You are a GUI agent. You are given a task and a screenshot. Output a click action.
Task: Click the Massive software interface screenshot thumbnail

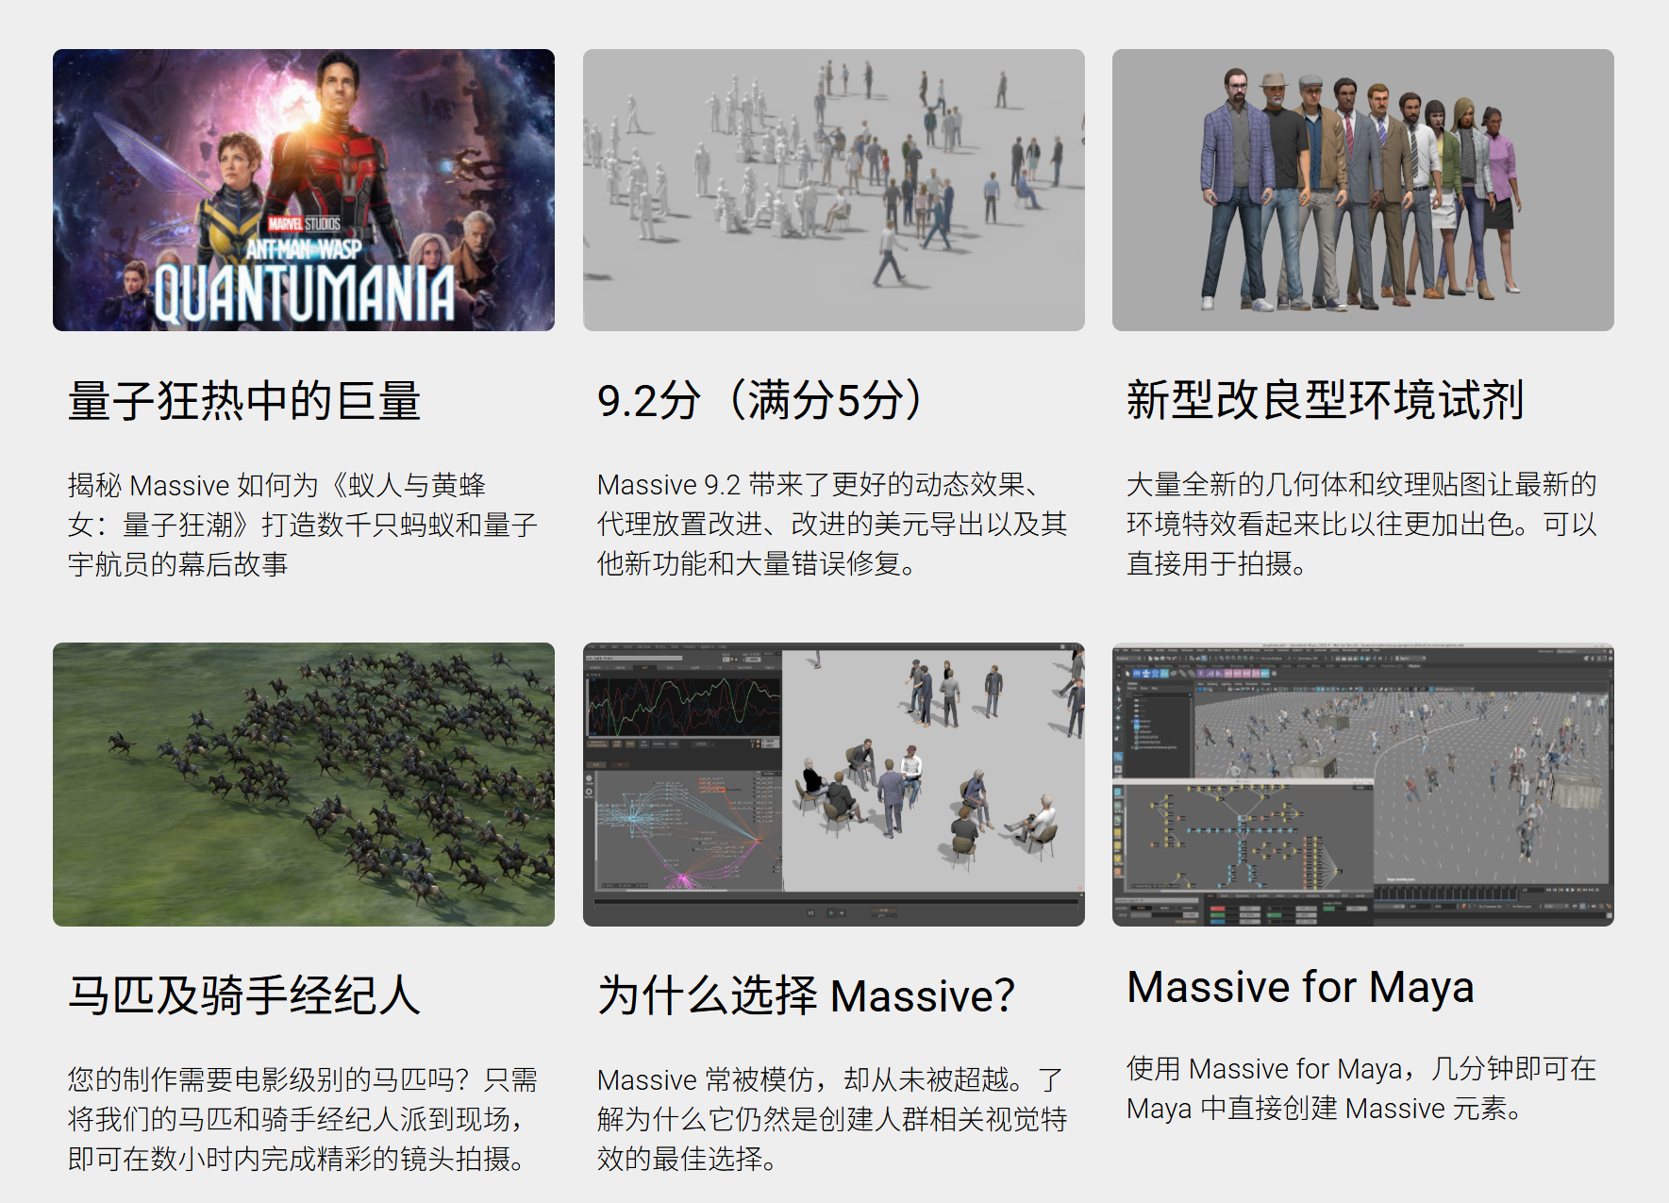click(834, 784)
